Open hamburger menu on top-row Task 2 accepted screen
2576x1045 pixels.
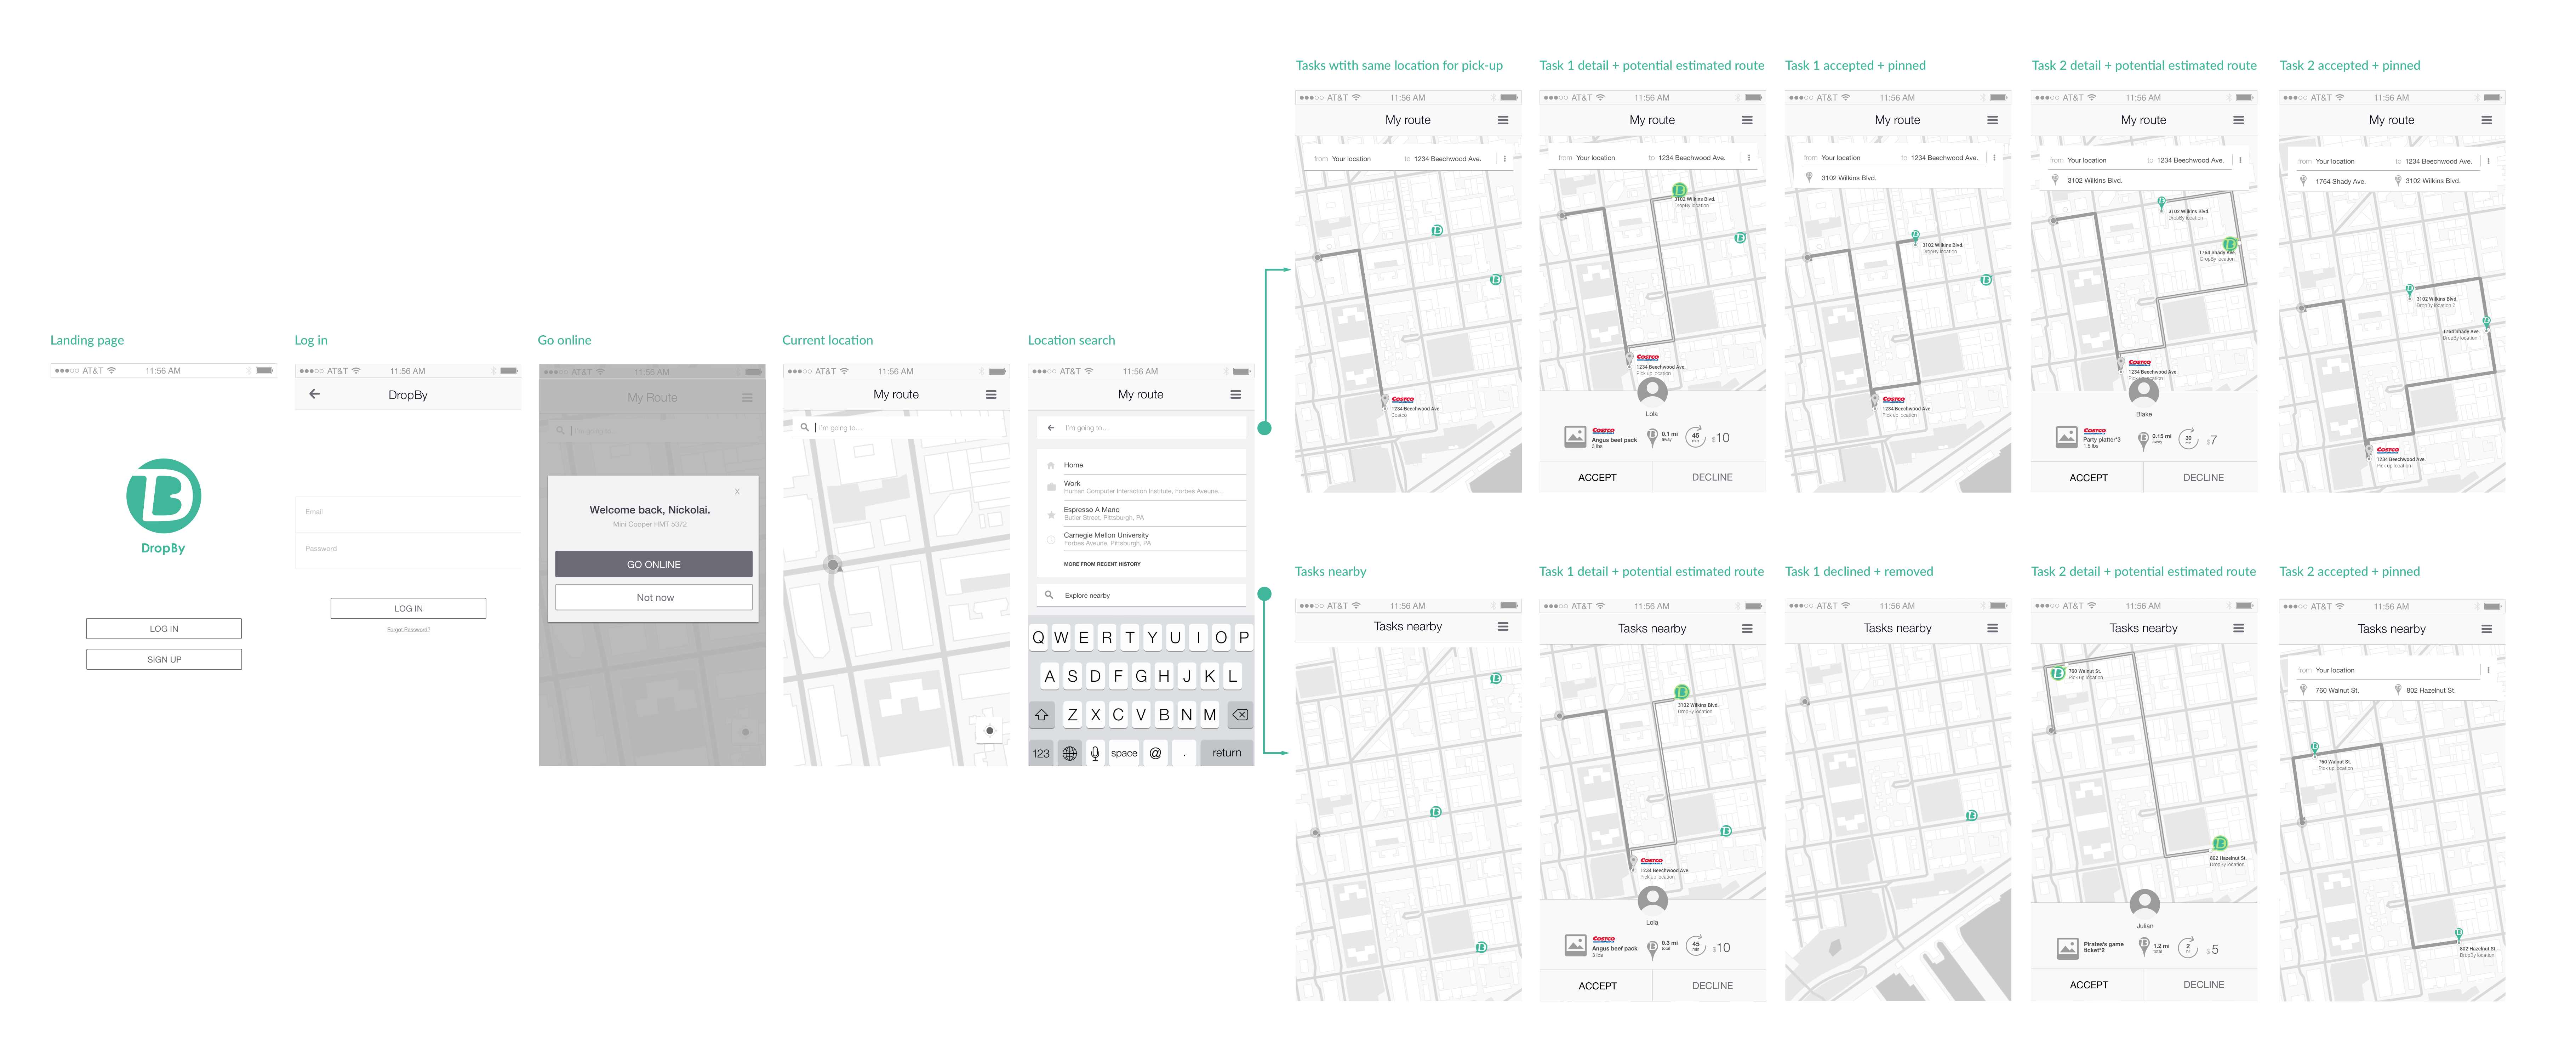[x=2487, y=120]
